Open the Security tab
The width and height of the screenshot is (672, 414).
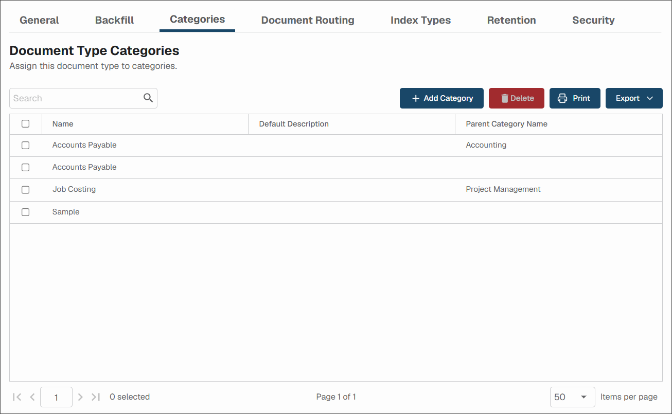pos(593,20)
